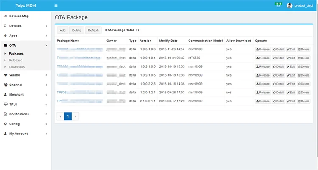Expand the Devices sidebar menu
The width and height of the screenshot is (318, 170).
pos(15,26)
